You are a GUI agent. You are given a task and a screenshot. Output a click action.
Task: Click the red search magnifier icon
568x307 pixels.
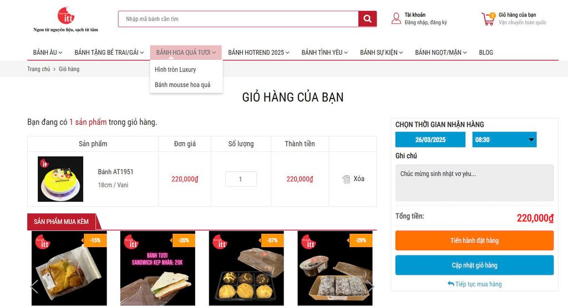pos(367,19)
